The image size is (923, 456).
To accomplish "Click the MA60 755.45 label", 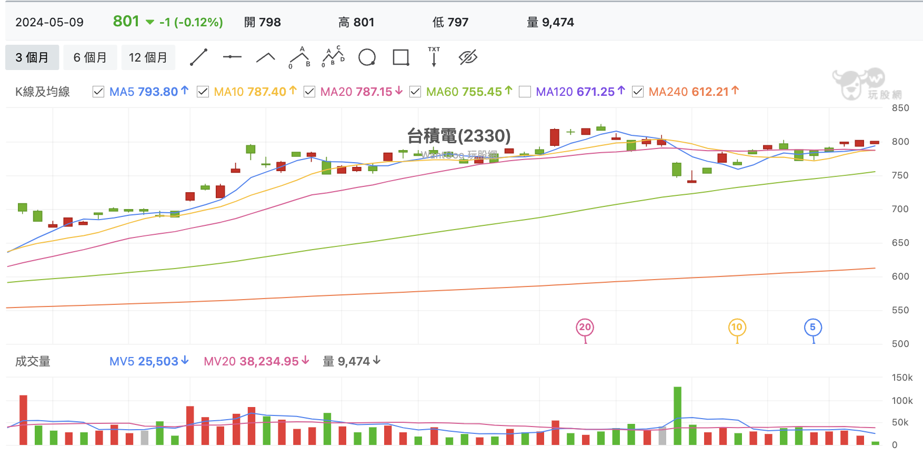I will pyautogui.click(x=469, y=92).
